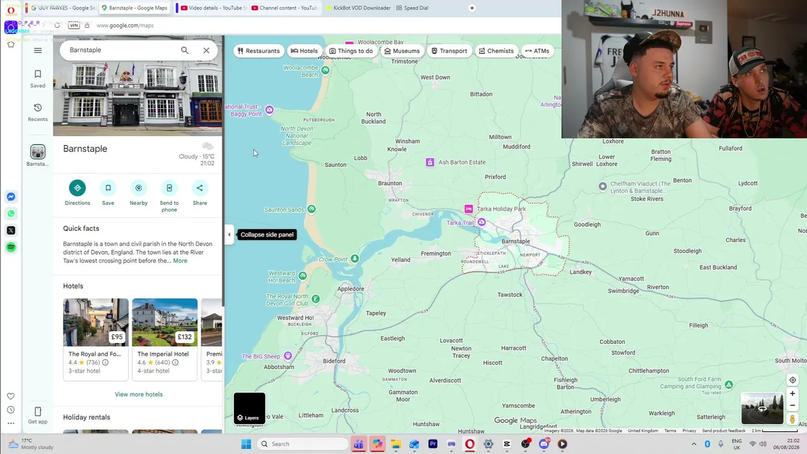Open the Terms link on the map footer
Viewport: 807px width, 454px height.
click(x=670, y=431)
